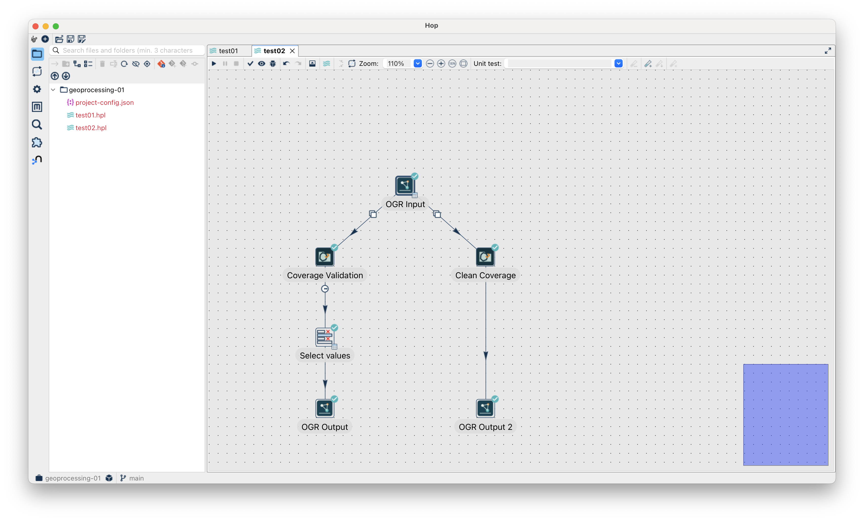Collapse the geoprocessing-01 folder
This screenshot has height=521, width=864.
coord(53,90)
